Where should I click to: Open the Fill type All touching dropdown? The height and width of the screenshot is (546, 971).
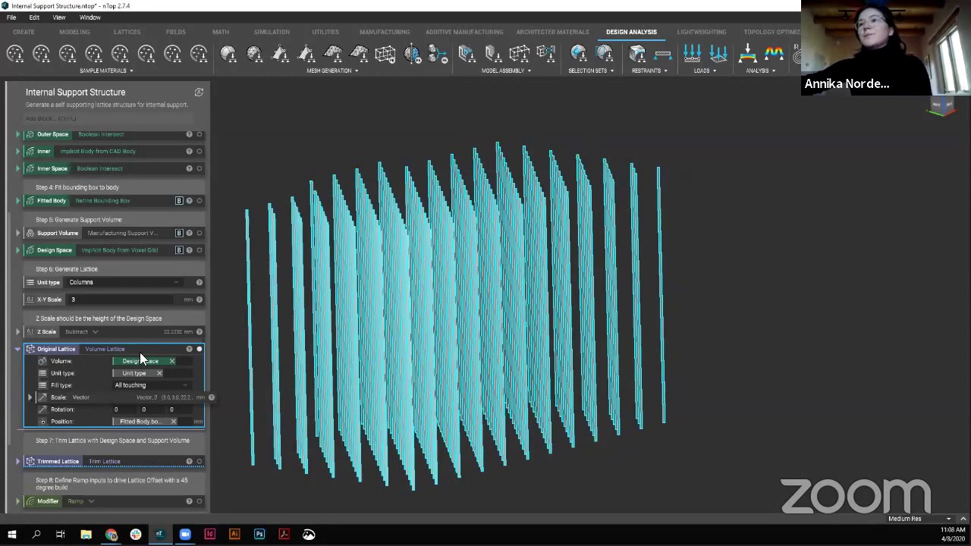[151, 385]
